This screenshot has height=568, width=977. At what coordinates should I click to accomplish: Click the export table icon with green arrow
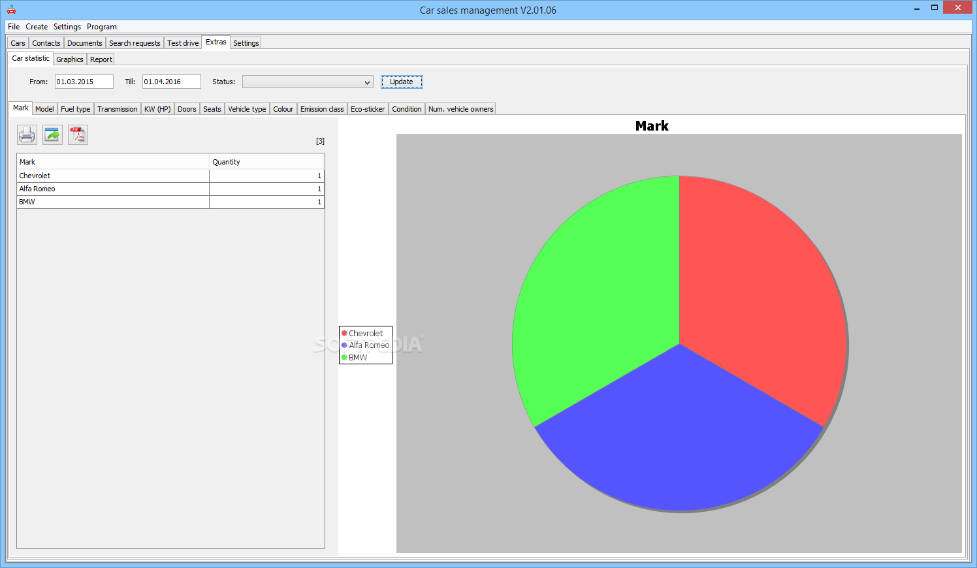(x=52, y=135)
